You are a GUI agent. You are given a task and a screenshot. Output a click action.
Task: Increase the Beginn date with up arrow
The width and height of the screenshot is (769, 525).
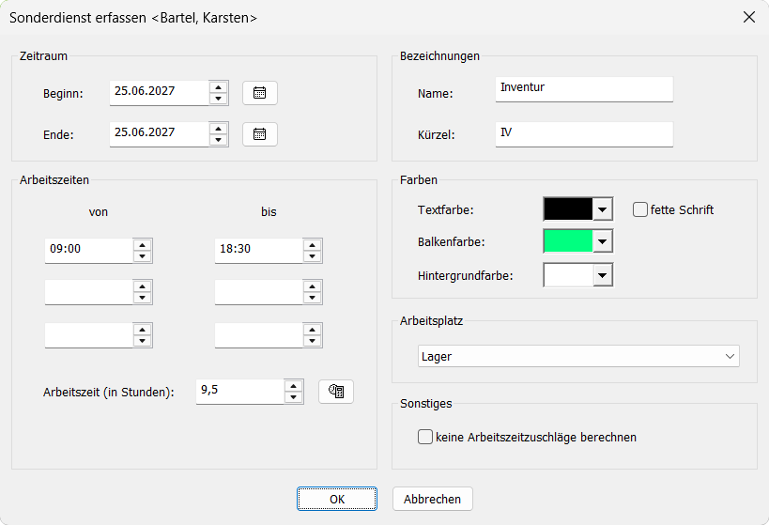(x=218, y=87)
